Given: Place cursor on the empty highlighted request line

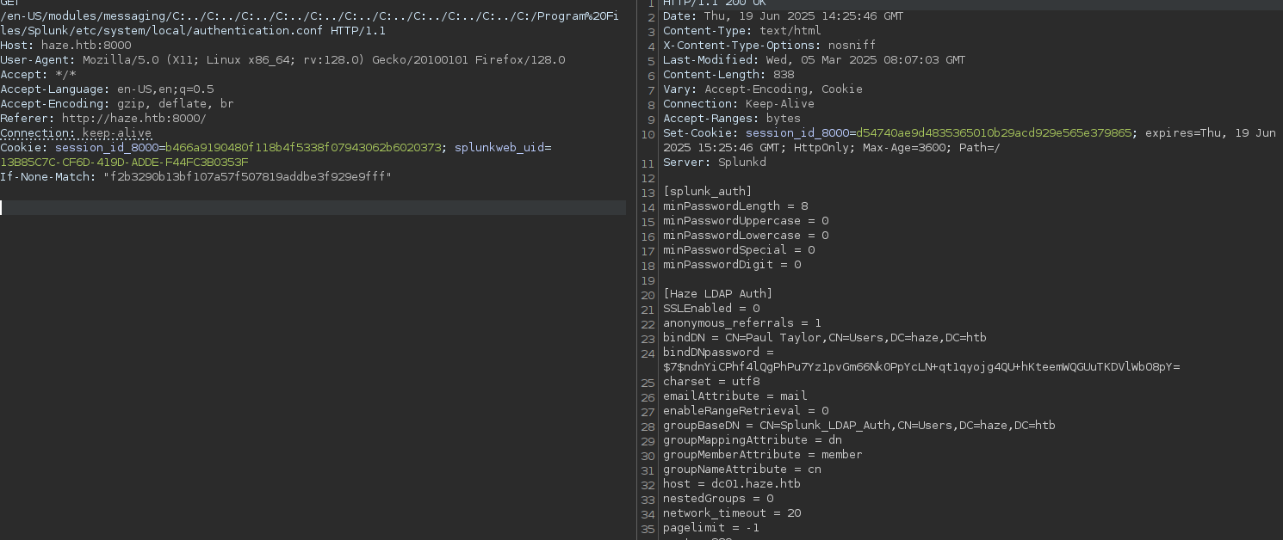Looking at the screenshot, I should [x=313, y=207].
